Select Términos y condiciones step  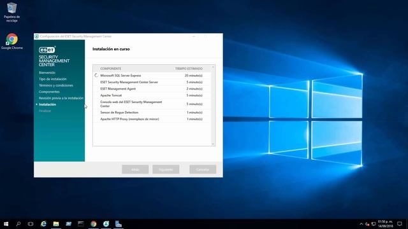click(x=56, y=85)
